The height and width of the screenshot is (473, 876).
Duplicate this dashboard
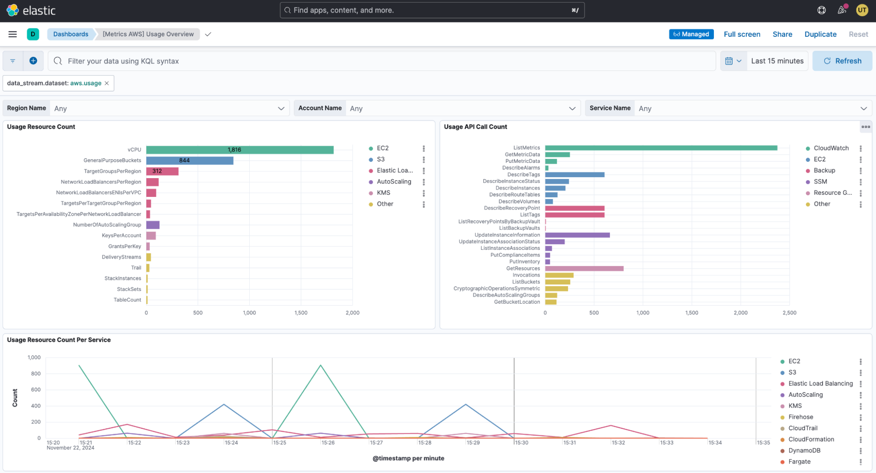click(x=820, y=34)
